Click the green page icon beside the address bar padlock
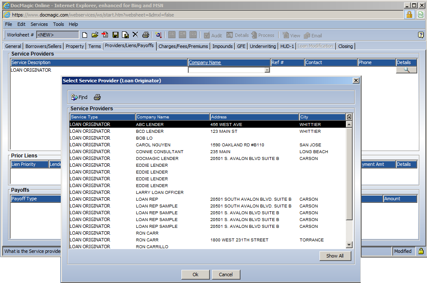The image size is (427, 283). 421,14
